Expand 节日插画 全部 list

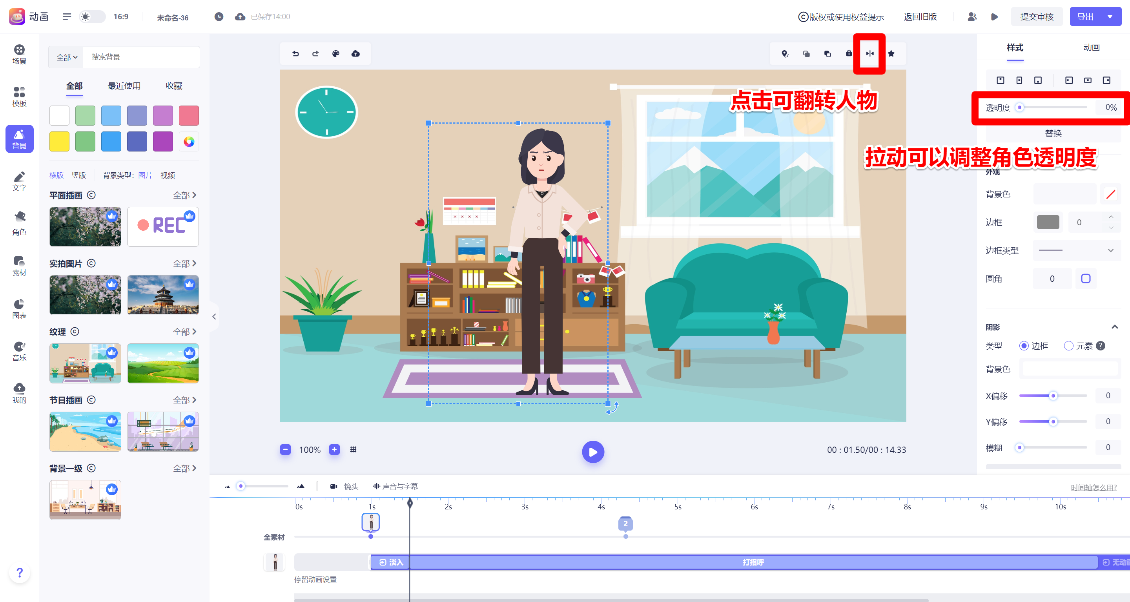coord(185,400)
